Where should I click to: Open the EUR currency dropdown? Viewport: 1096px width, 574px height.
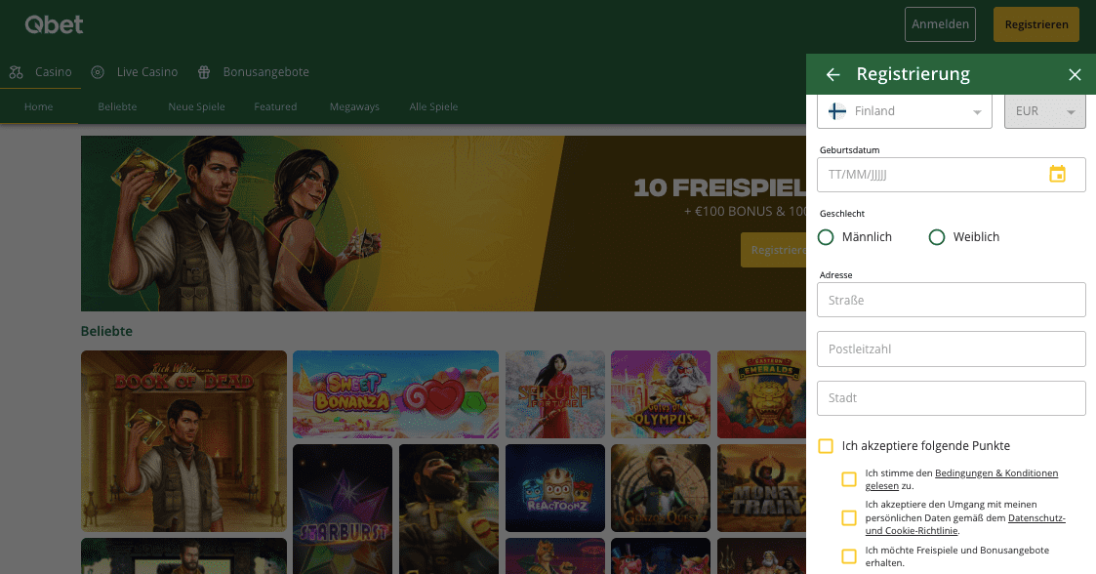tap(1045, 111)
